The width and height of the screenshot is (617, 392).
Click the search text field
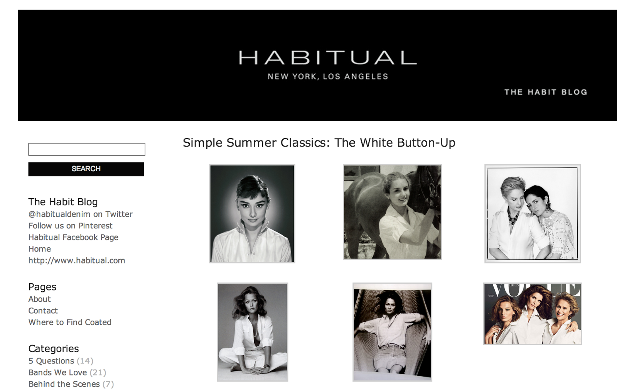coord(87,149)
